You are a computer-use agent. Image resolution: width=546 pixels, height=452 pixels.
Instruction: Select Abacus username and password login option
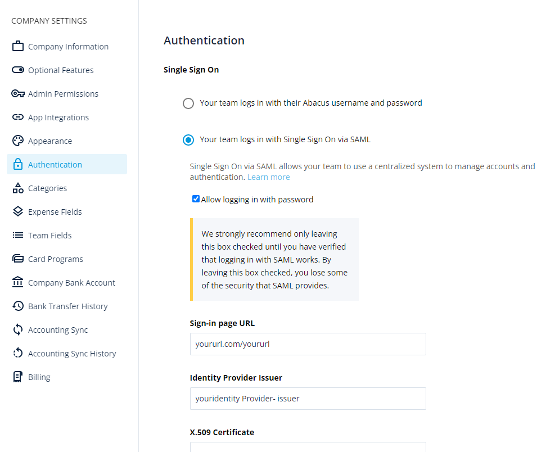pos(188,103)
